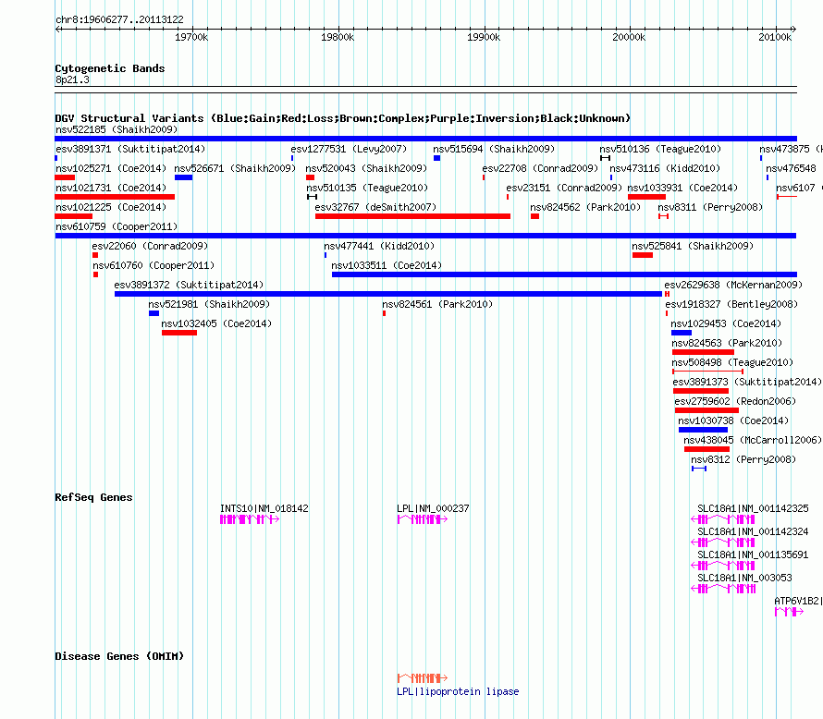
Task: Select nsv824561 (Park2010) label
Action: tap(437, 304)
